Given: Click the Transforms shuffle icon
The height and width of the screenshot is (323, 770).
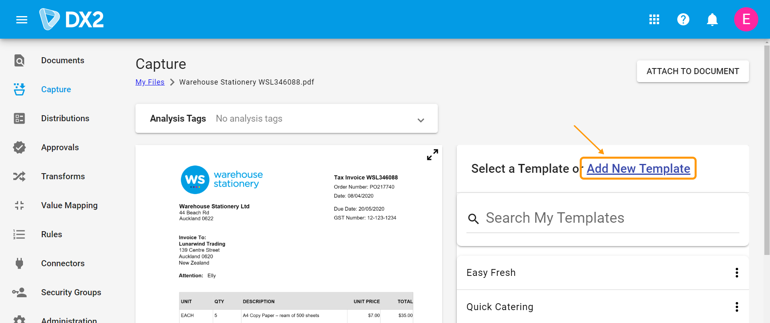Looking at the screenshot, I should [x=19, y=176].
